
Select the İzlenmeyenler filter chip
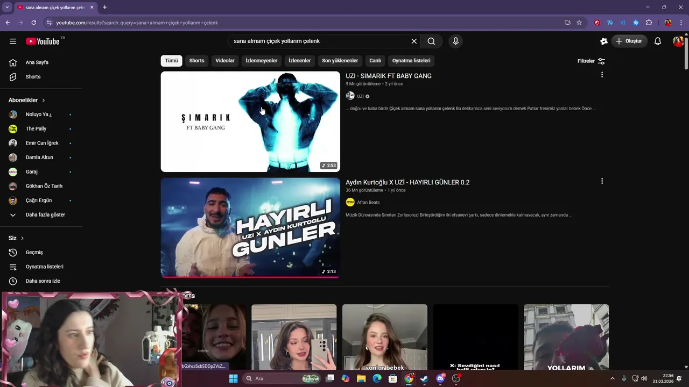click(262, 61)
